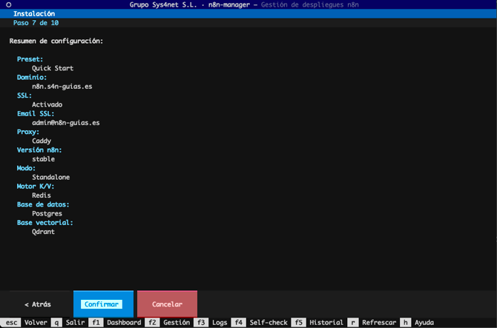
Task: Open Historial from the footer bar
Action: (x=326, y=323)
